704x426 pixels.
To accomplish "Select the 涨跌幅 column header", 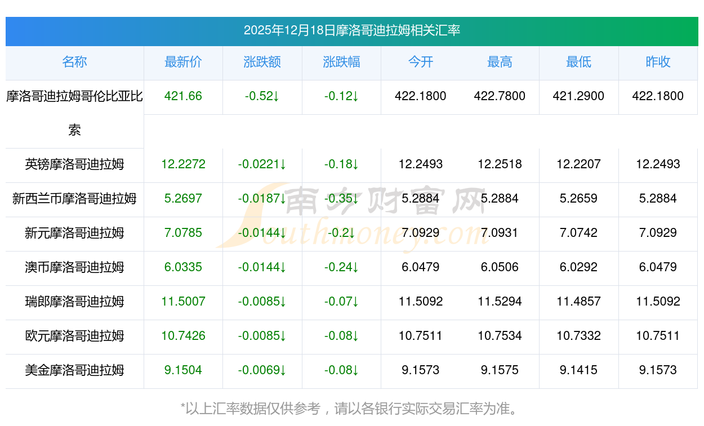I will (341, 62).
